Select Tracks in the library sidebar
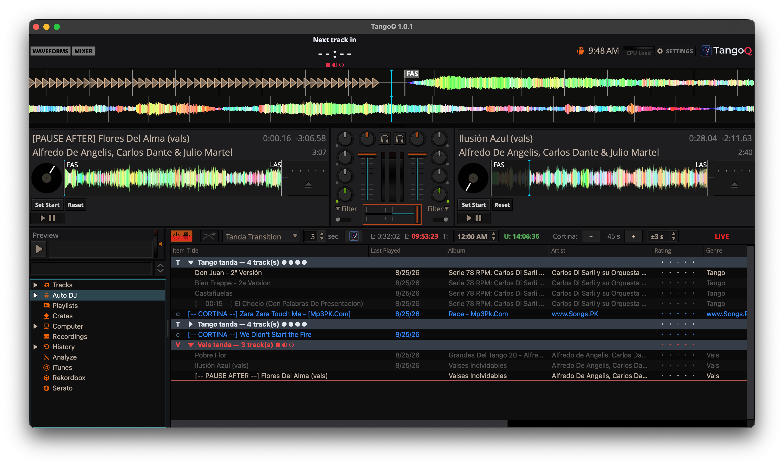This screenshot has height=466, width=784. (62, 285)
